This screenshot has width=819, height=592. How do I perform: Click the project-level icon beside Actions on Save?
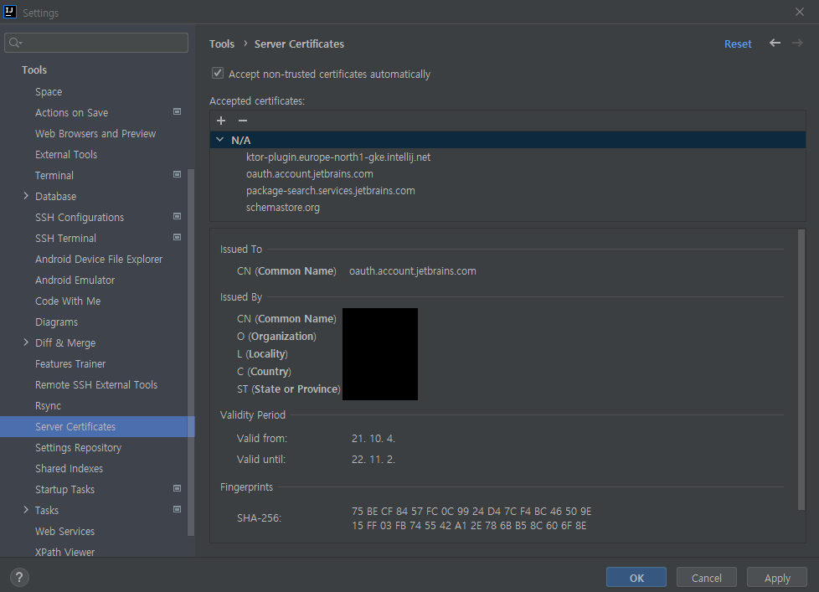pyautogui.click(x=177, y=111)
